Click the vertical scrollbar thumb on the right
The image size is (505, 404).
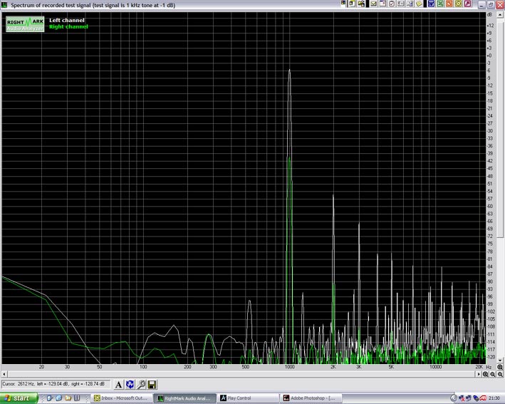point(500,128)
